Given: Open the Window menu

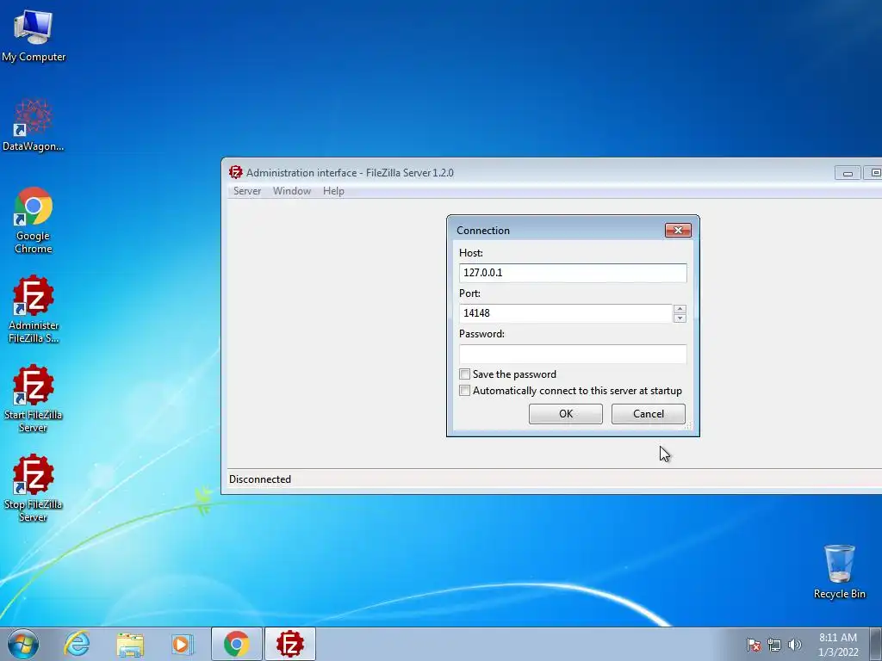Looking at the screenshot, I should point(292,191).
